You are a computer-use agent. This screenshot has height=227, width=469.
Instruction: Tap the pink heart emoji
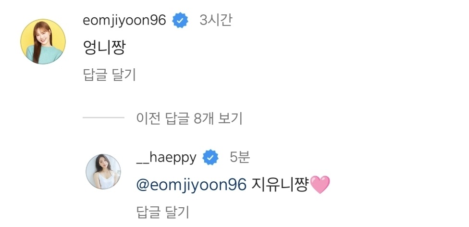point(320,185)
